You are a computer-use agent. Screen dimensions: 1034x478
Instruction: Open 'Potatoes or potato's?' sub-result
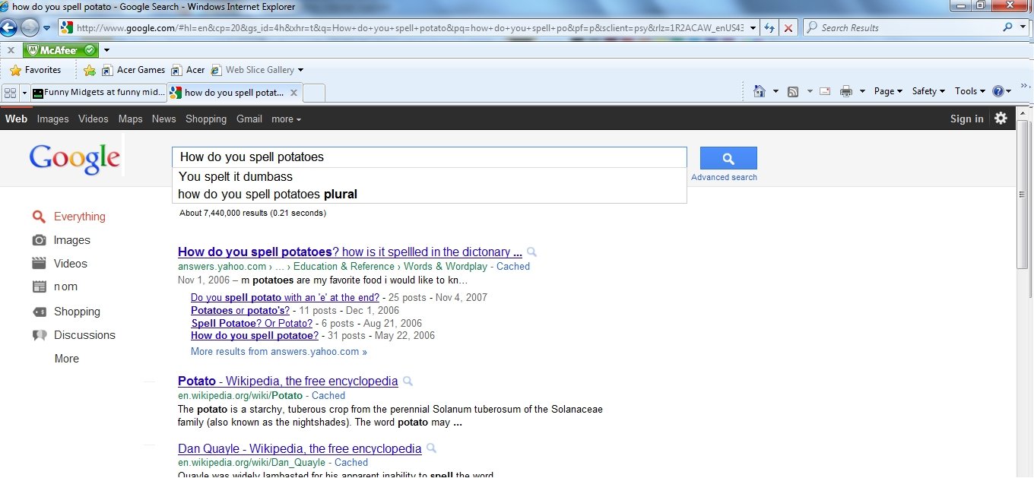coord(240,310)
